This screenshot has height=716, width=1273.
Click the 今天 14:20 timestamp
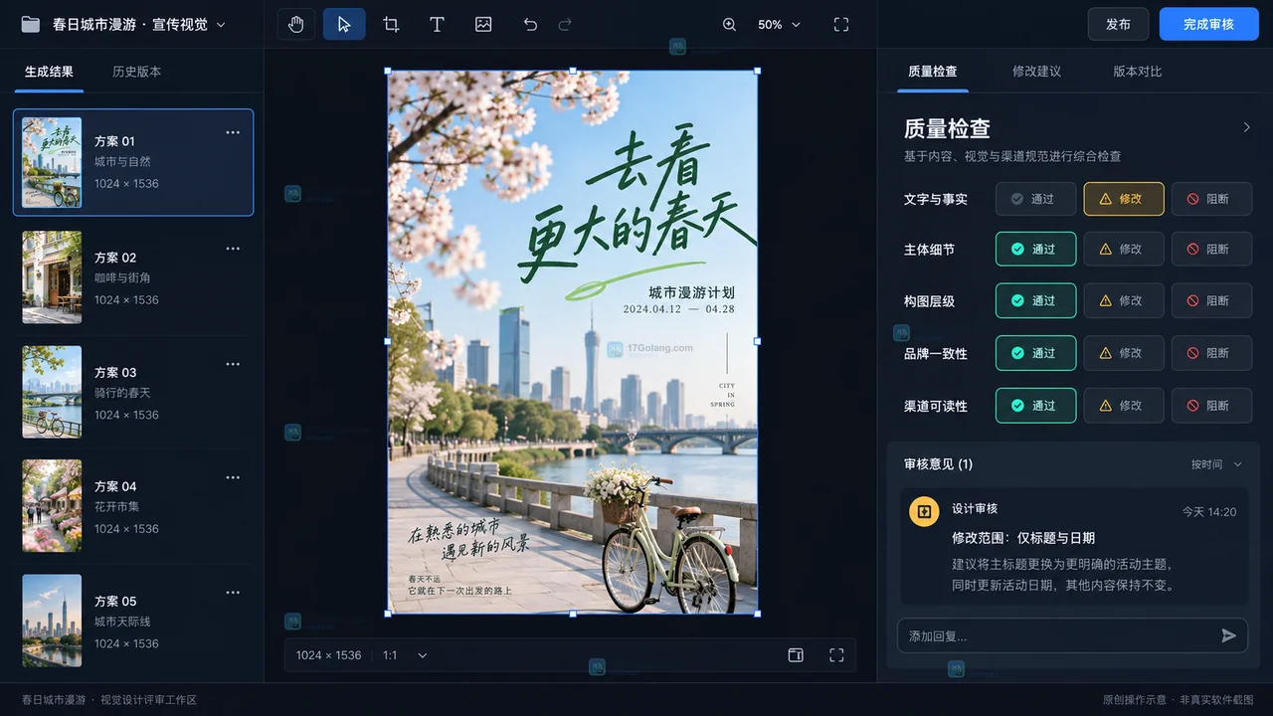click(x=1209, y=512)
